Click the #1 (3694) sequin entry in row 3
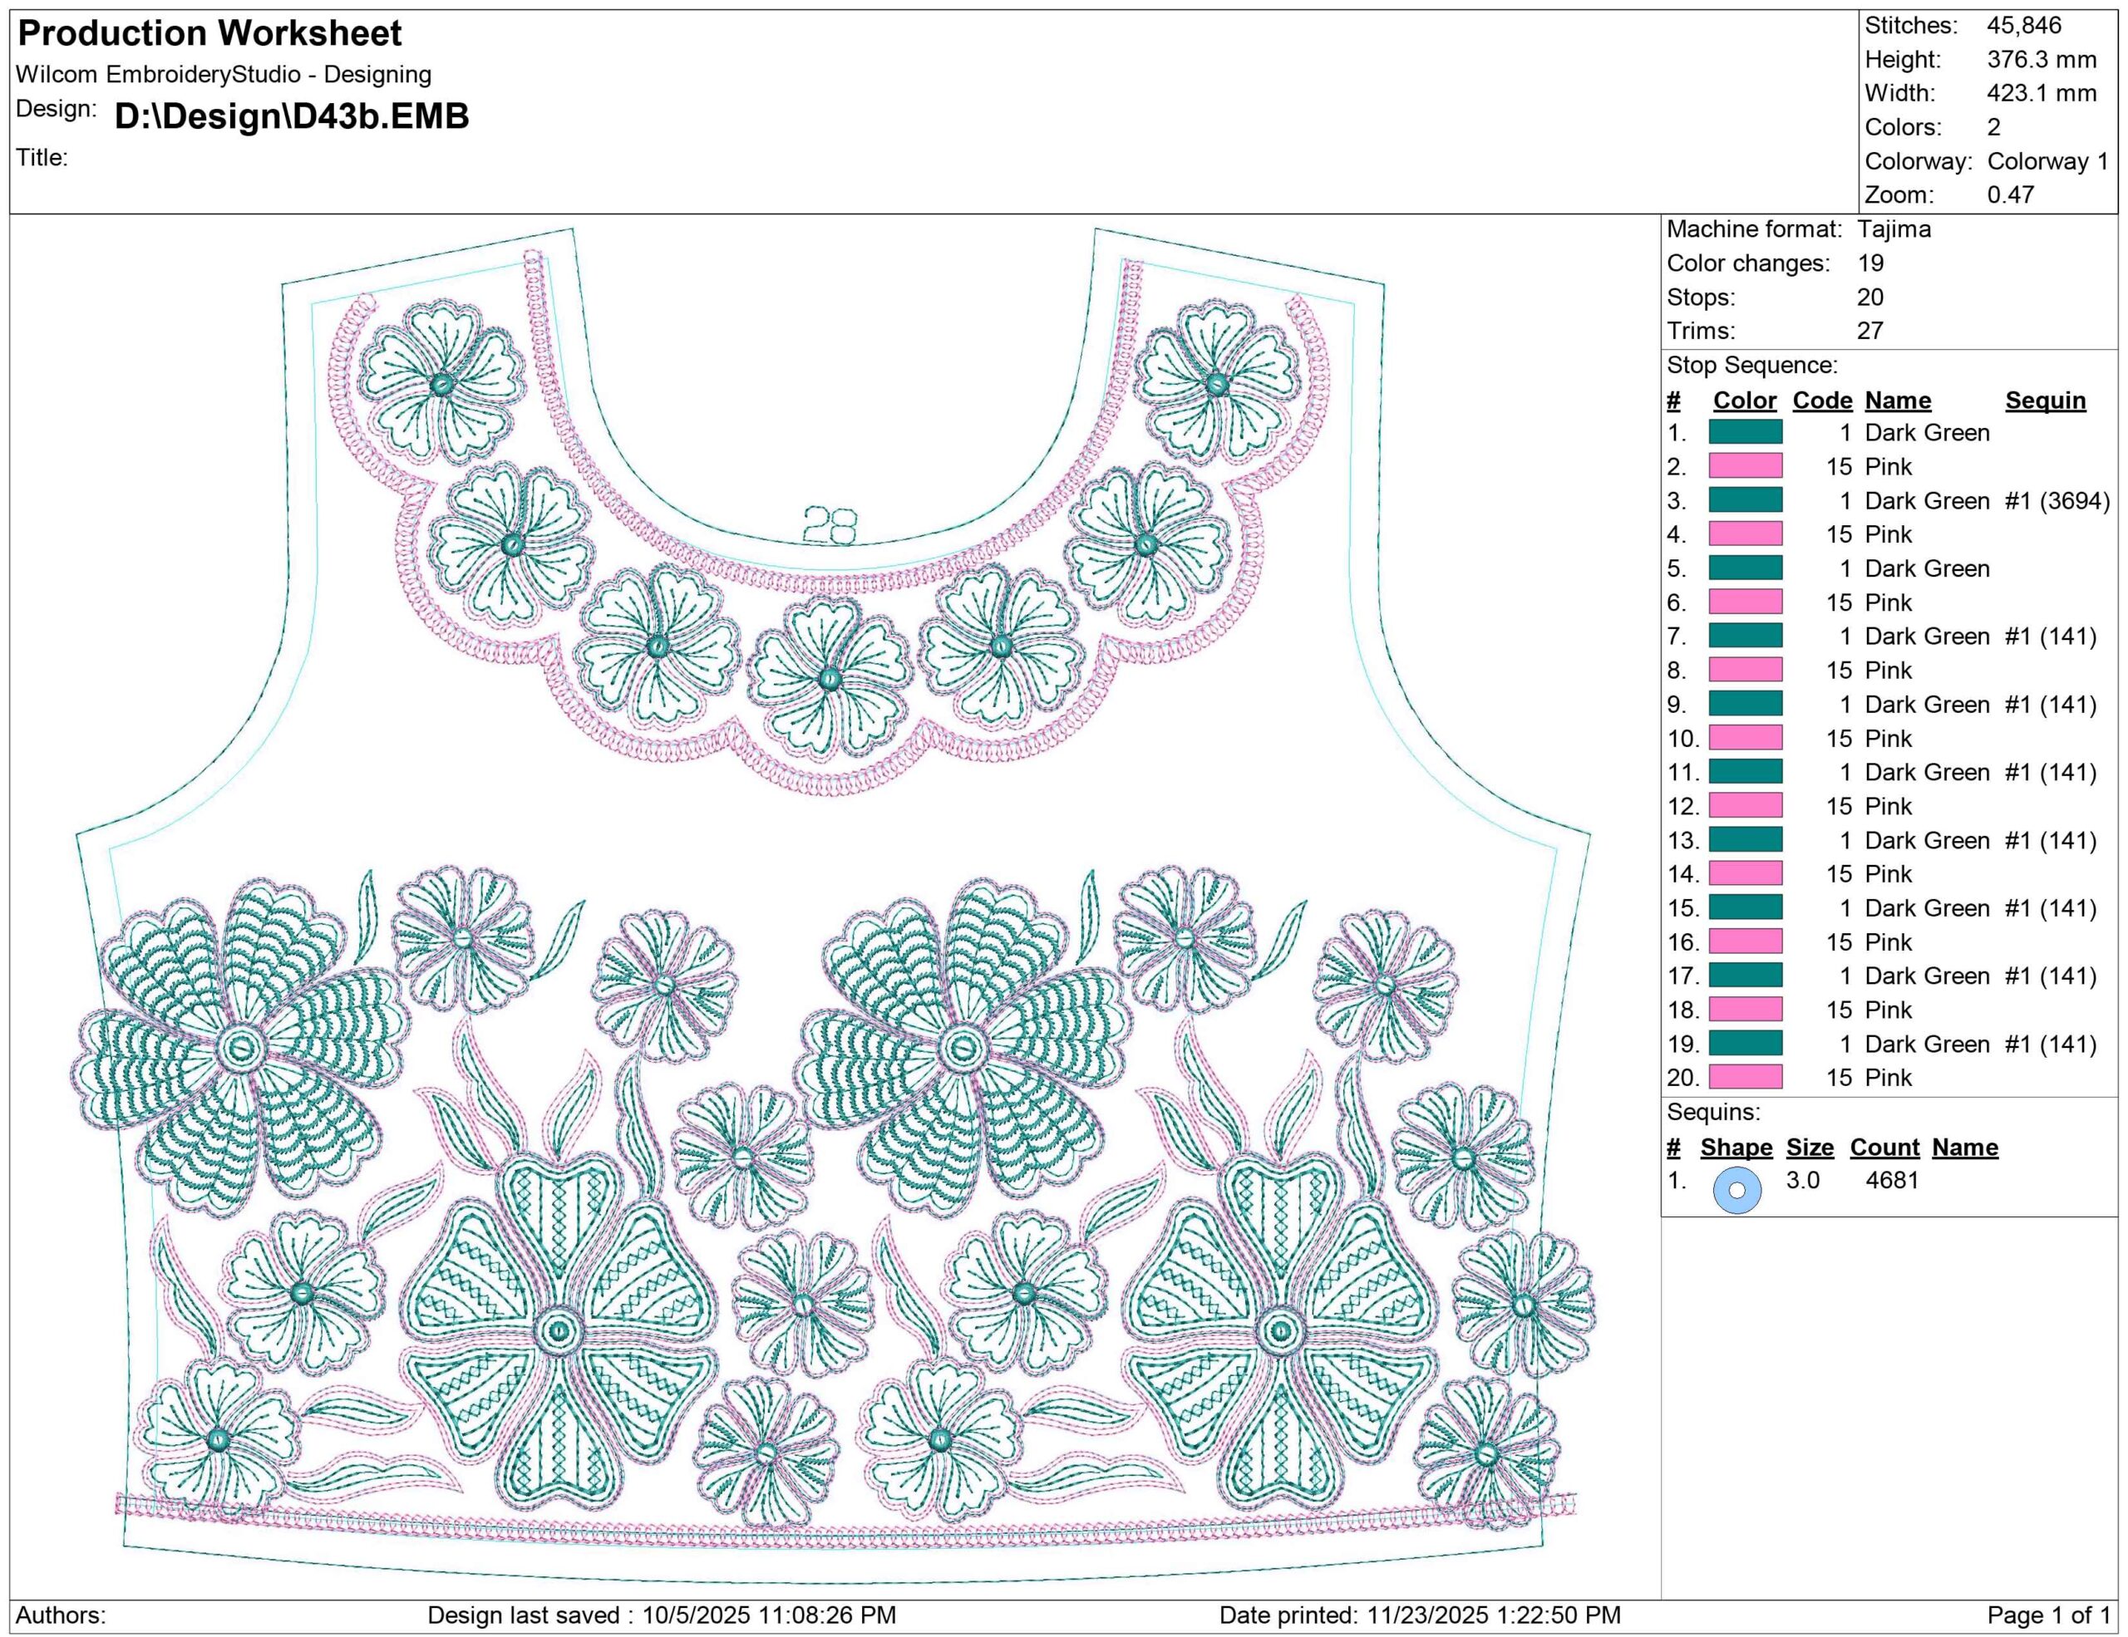This screenshot has width=2128, height=1637. coord(2056,500)
